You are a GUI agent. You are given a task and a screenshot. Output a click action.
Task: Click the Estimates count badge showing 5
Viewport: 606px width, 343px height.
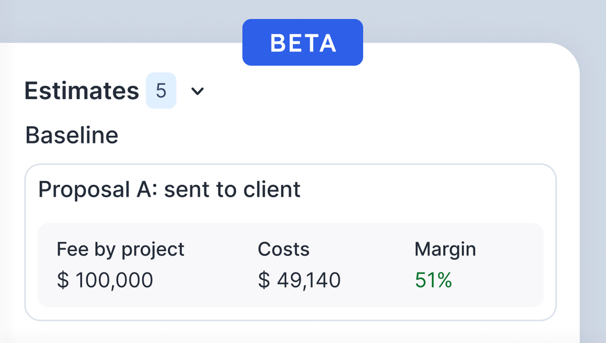161,91
